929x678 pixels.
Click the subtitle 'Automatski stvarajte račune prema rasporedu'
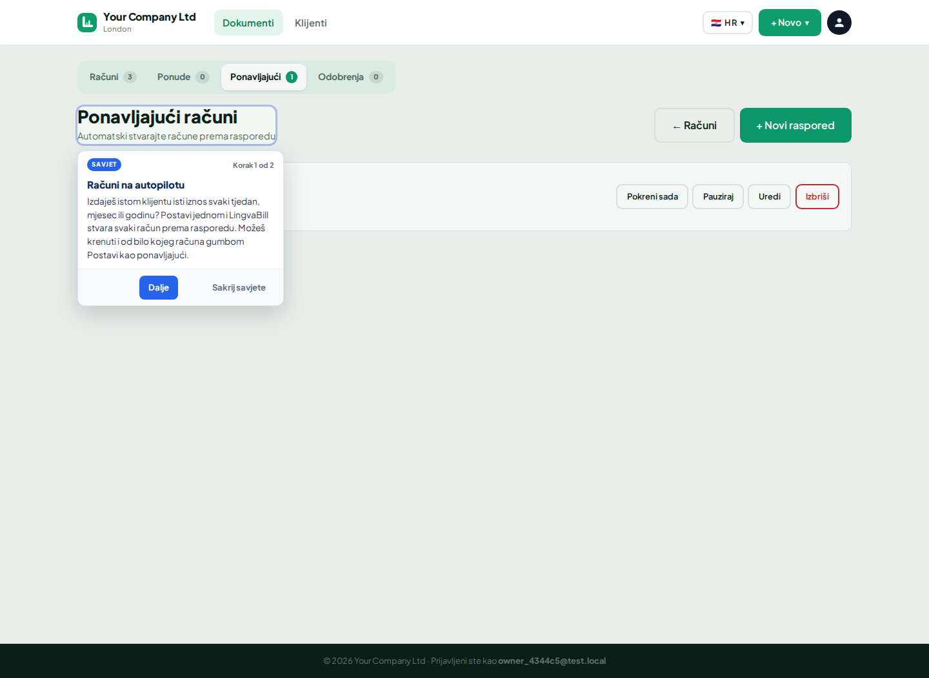(176, 136)
